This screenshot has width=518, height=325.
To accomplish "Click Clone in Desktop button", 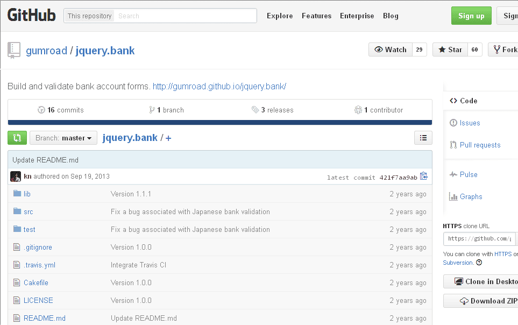I will (481, 282).
